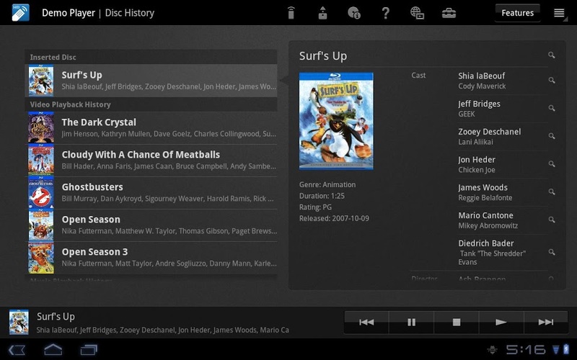The image size is (577, 360).
Task: Open The Dark Crystal cover thumbnail
Action: [x=41, y=127]
